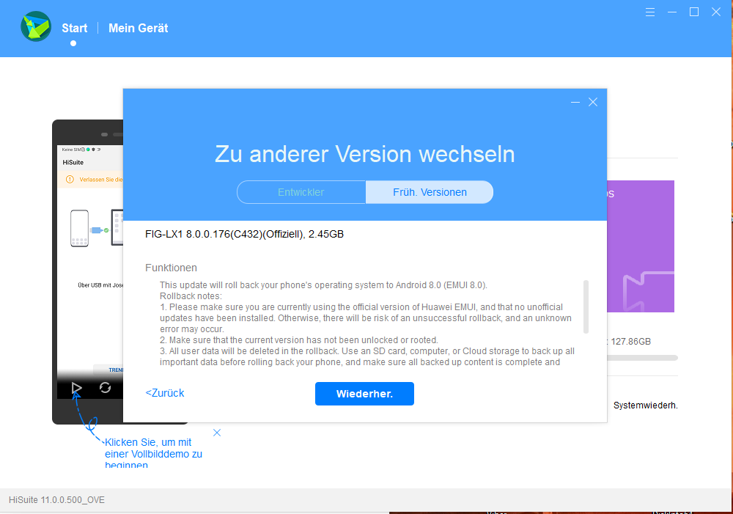This screenshot has width=733, height=514.
Task: Click the storage usage bar
Action: [642, 358]
